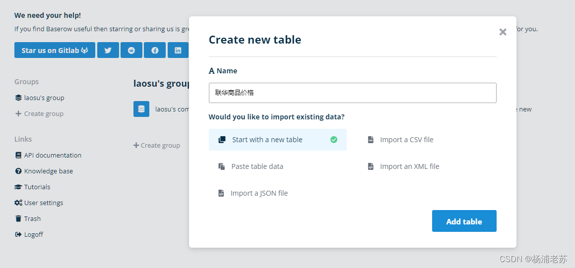Click the Facebook share icon button
Image resolution: width=575 pixels, height=268 pixels.
click(155, 50)
